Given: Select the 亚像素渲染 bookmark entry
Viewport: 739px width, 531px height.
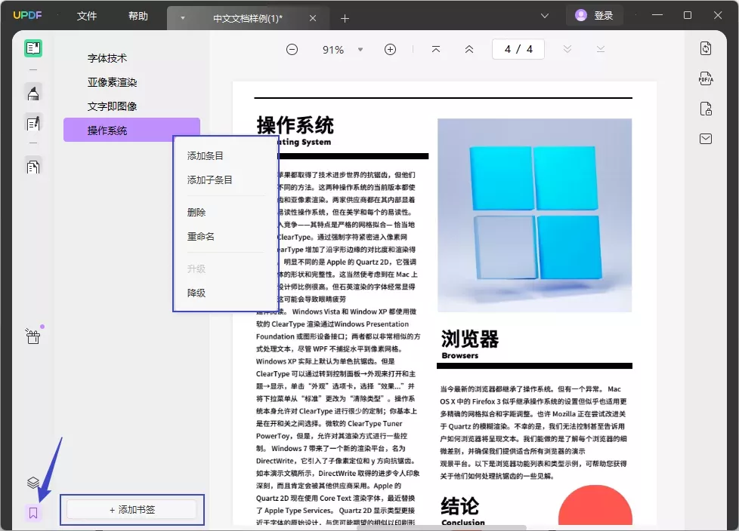Looking at the screenshot, I should [x=113, y=82].
